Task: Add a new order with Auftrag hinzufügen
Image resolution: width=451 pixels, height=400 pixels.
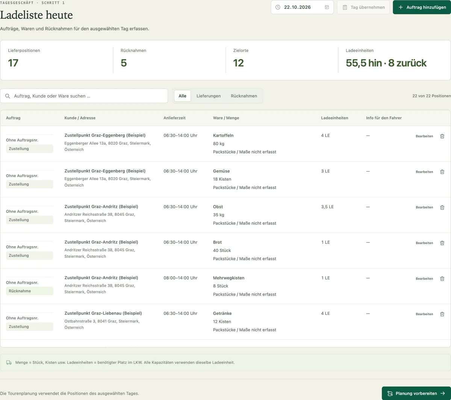Action: (422, 7)
